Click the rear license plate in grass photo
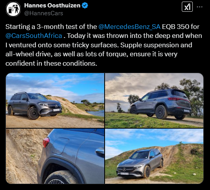 click(186, 111)
